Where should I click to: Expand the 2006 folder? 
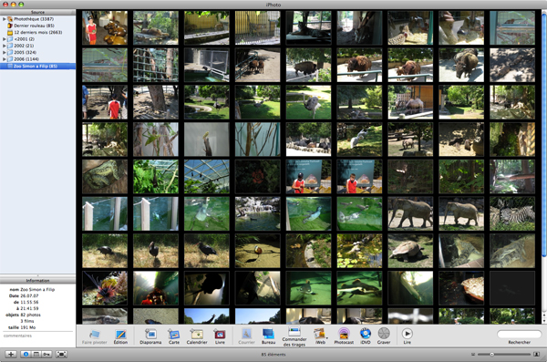5,59
